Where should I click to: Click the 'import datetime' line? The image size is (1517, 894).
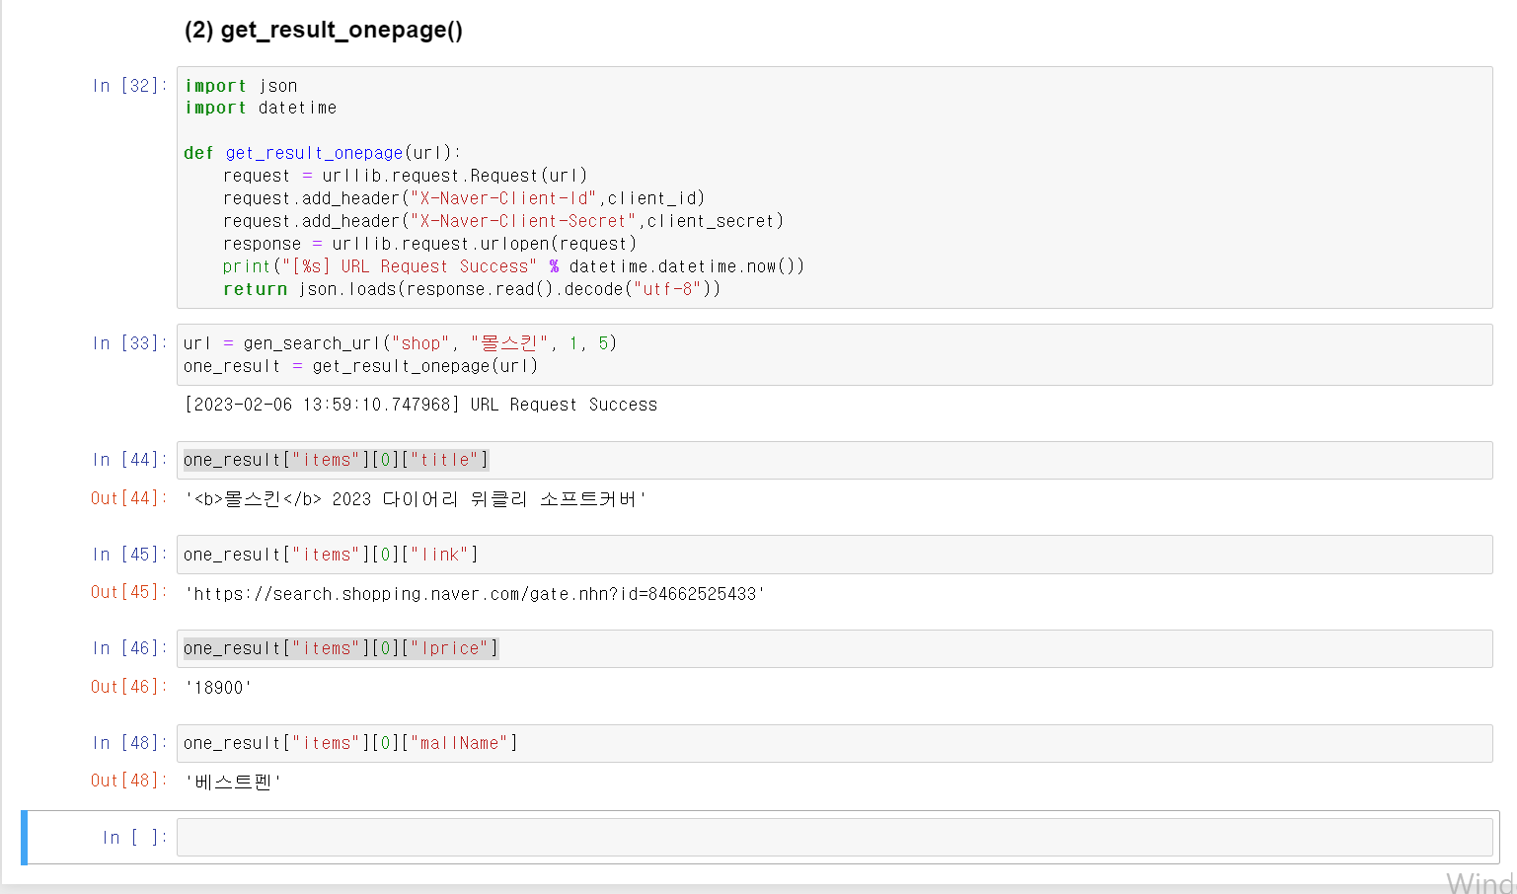click(261, 108)
